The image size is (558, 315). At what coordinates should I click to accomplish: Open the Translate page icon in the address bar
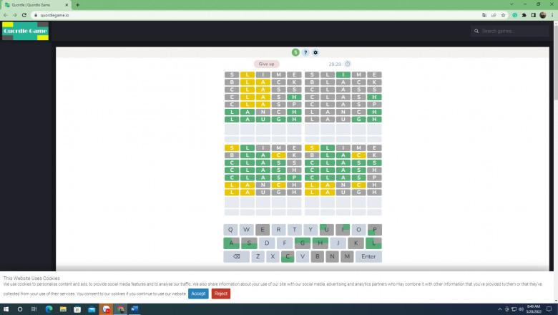[x=484, y=15]
